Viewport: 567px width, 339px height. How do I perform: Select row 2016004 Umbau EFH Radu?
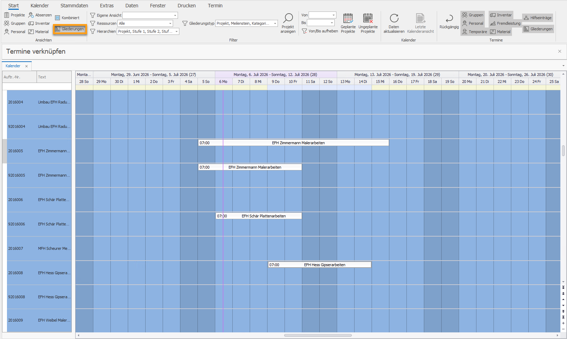click(x=39, y=102)
